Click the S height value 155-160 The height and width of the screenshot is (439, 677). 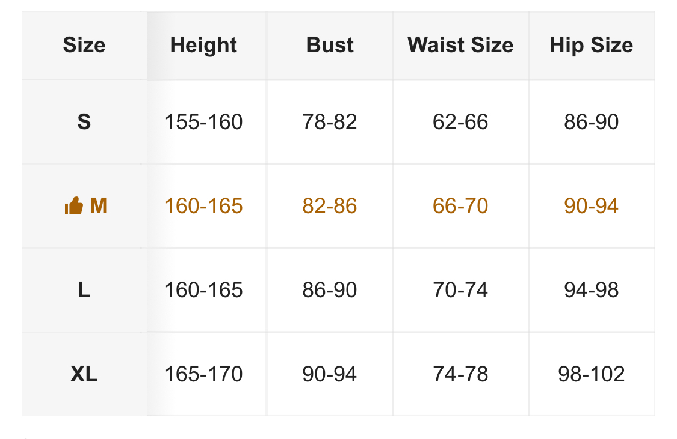click(203, 122)
